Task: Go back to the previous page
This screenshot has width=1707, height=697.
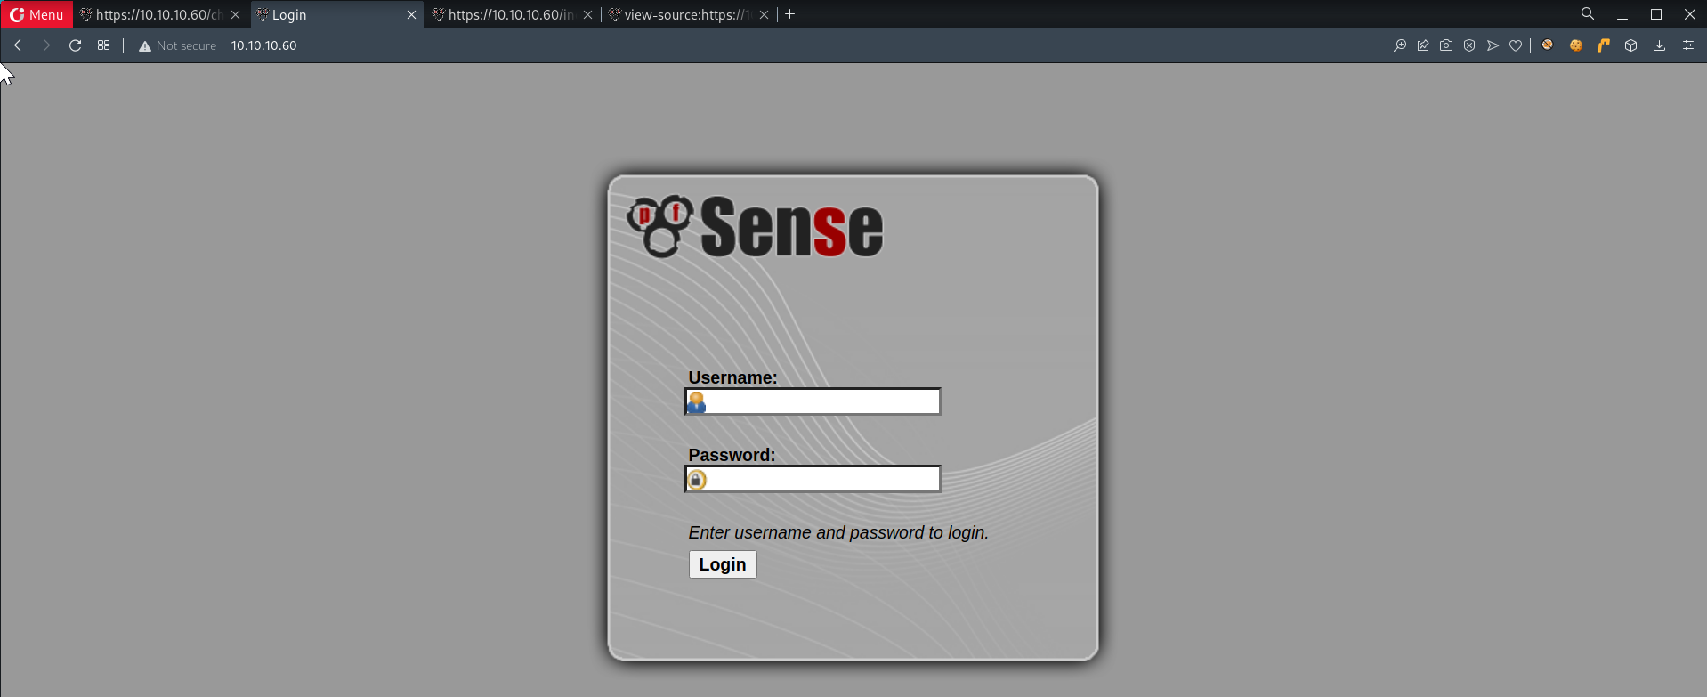Action: (x=18, y=45)
